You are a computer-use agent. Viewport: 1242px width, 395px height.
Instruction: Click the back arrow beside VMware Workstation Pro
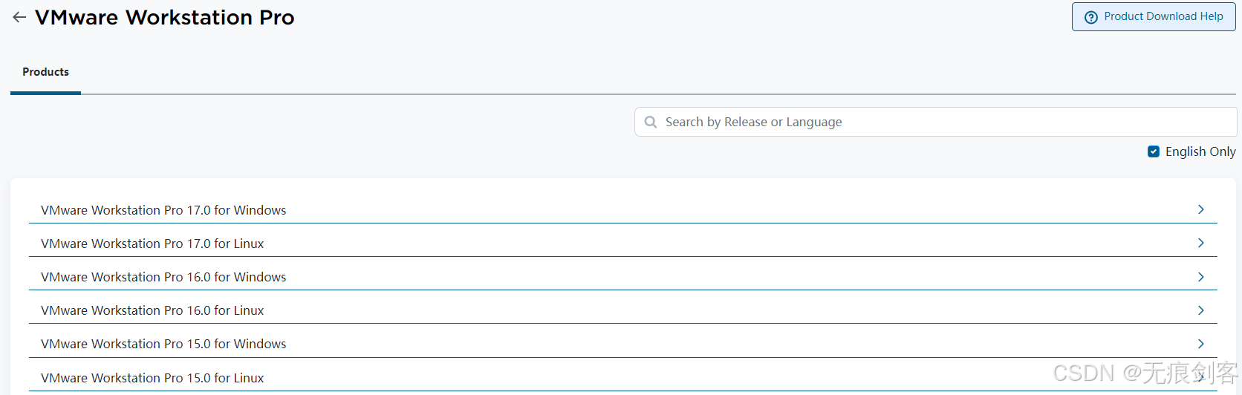click(x=19, y=17)
